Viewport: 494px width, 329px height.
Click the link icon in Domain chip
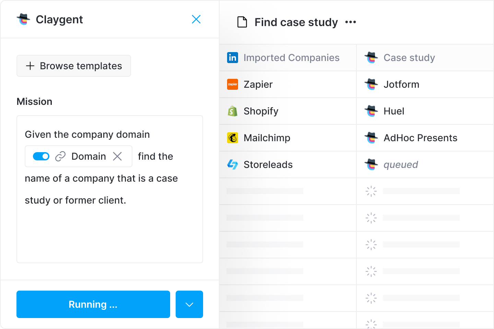60,156
